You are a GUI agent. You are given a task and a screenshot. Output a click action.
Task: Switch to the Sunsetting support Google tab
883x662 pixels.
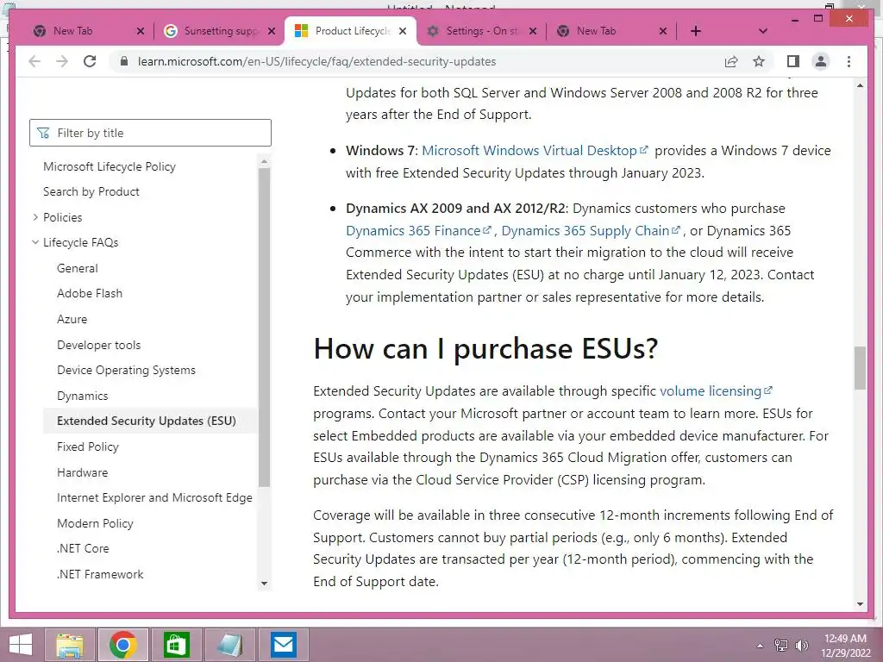click(219, 31)
